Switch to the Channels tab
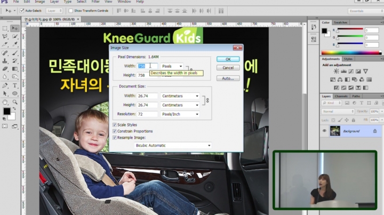This screenshot has width=384, height=215. click(341, 96)
